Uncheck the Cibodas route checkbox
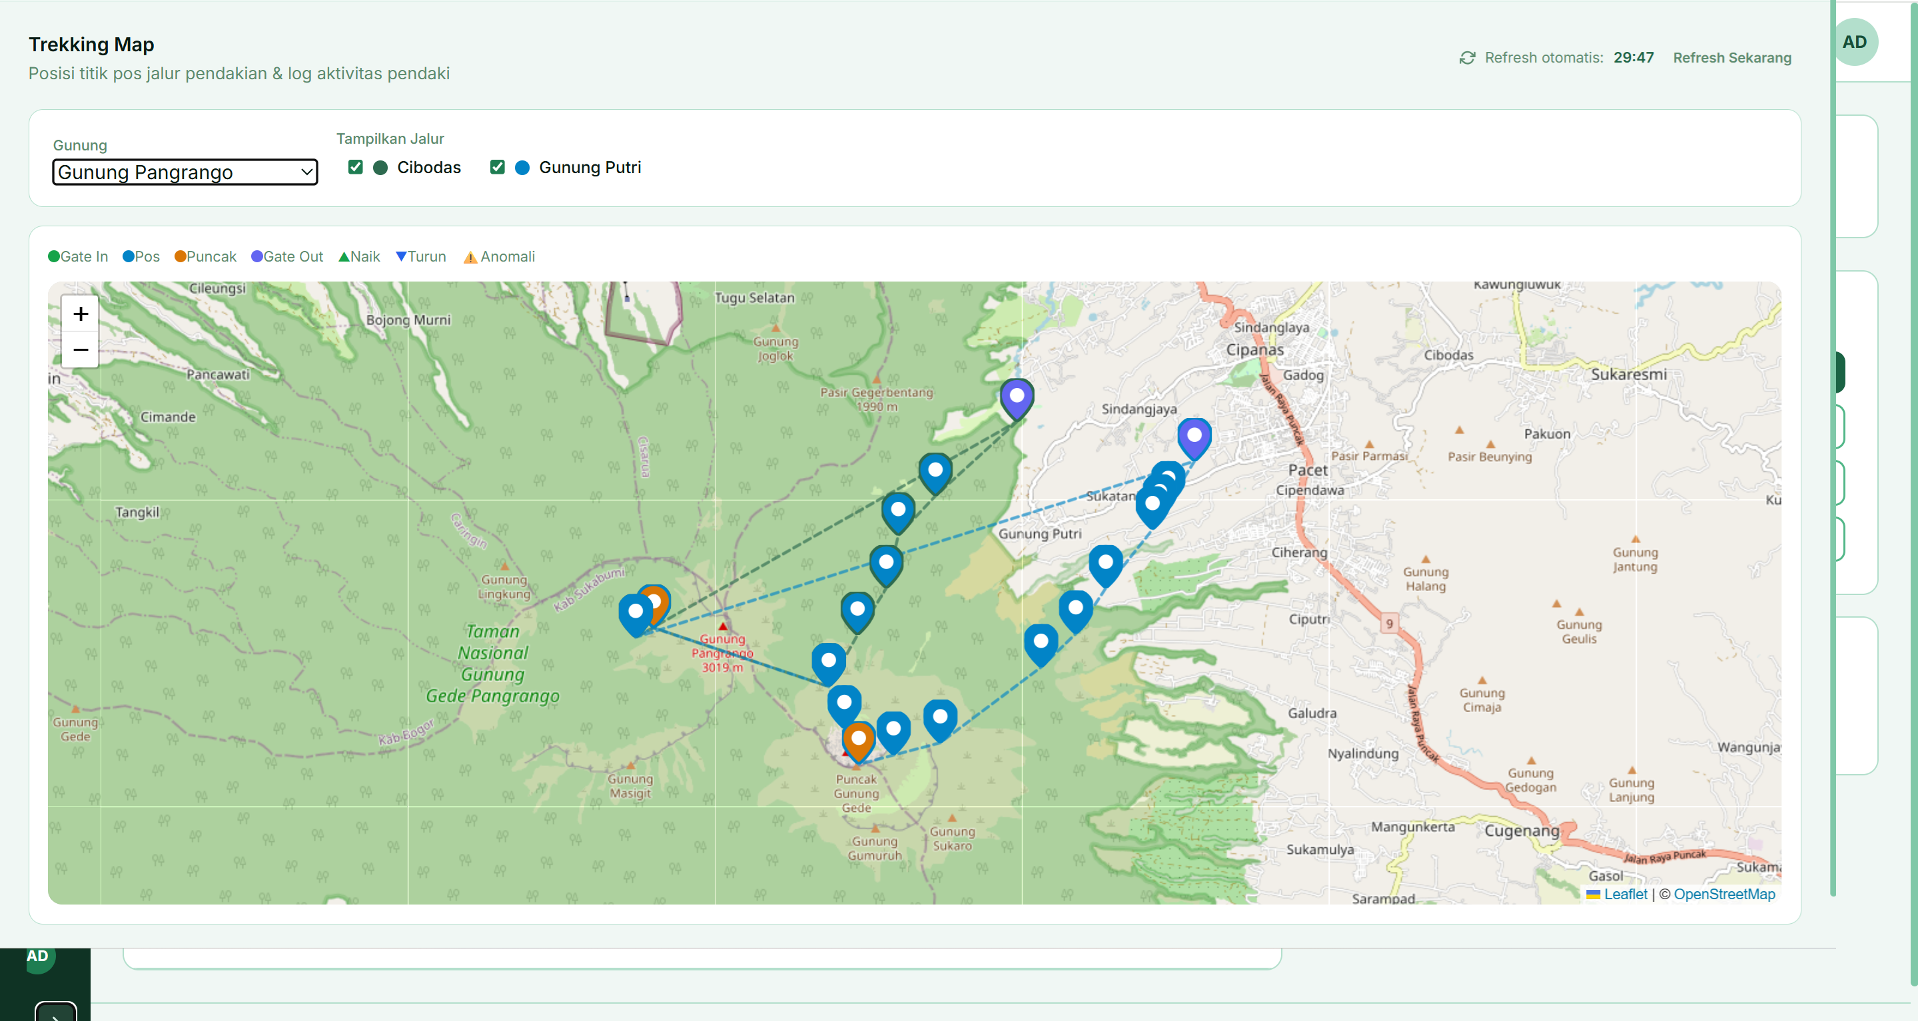Image resolution: width=1918 pixels, height=1021 pixels. 355,167
